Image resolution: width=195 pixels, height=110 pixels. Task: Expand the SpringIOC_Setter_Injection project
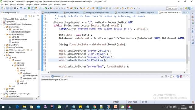click(2, 19)
